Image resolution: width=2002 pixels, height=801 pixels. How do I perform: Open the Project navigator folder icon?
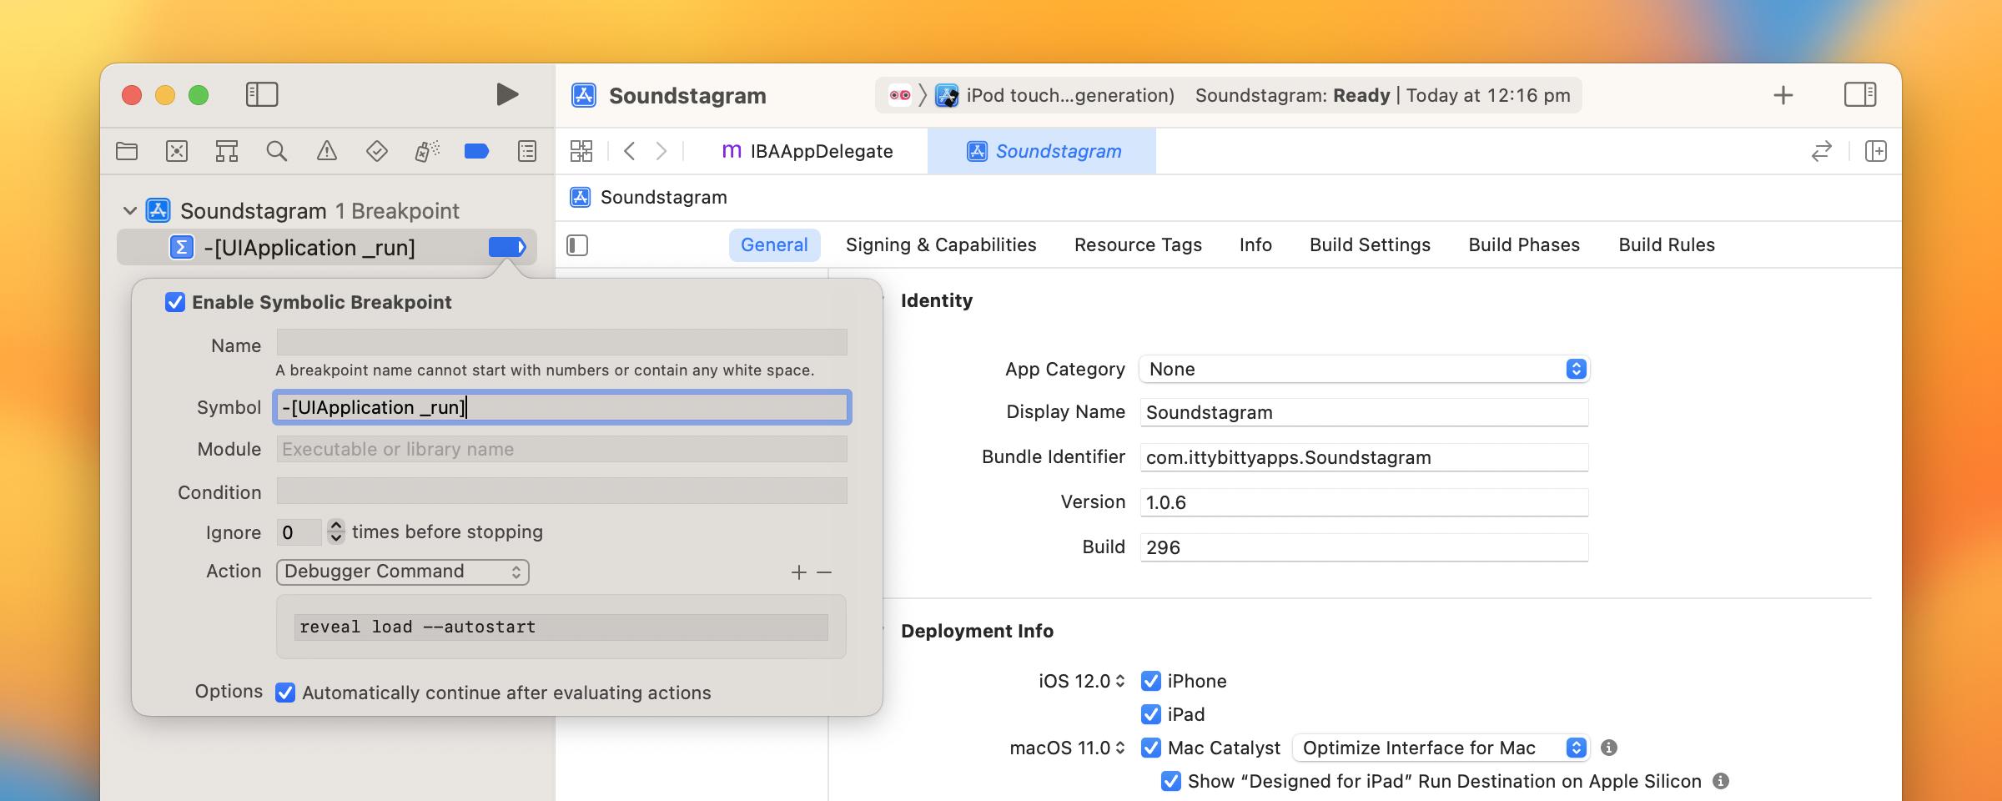coord(127,151)
